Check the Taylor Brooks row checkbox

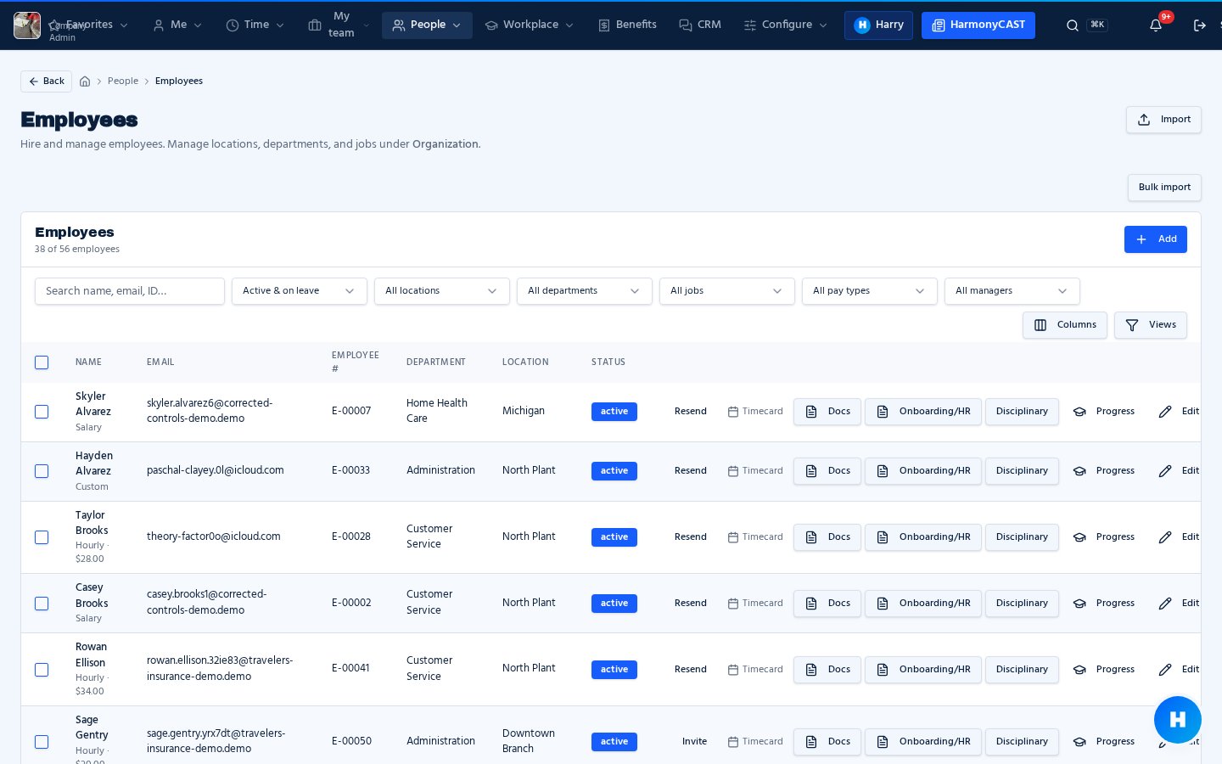pos(42,537)
